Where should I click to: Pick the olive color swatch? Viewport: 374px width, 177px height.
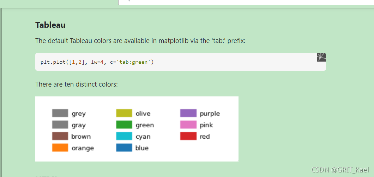pos(124,113)
